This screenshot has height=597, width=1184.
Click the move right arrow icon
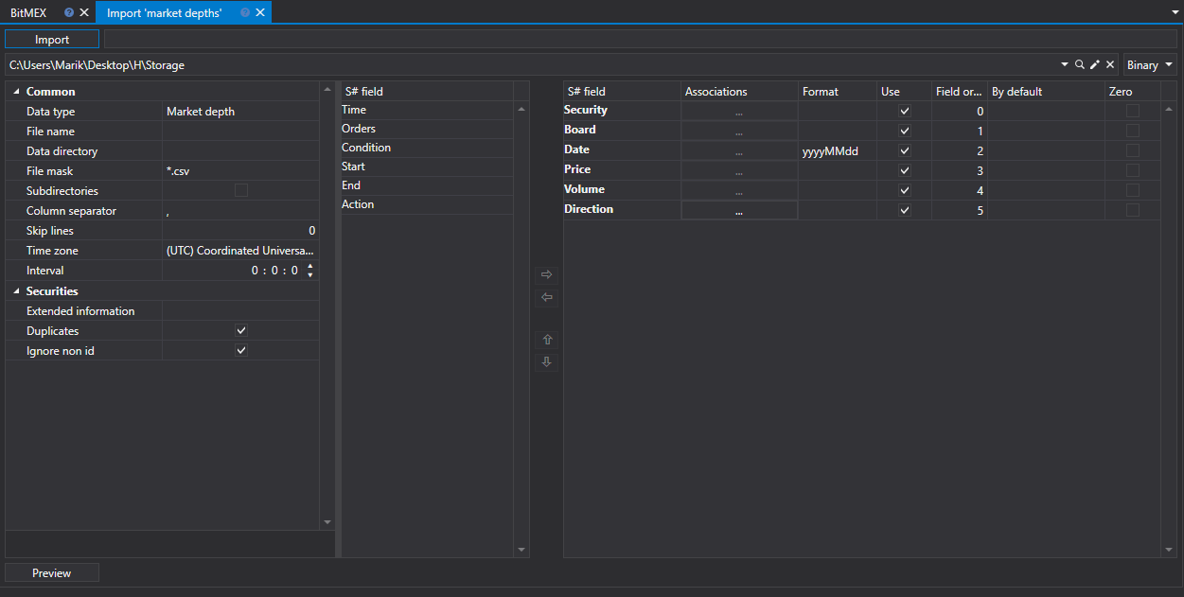point(546,274)
